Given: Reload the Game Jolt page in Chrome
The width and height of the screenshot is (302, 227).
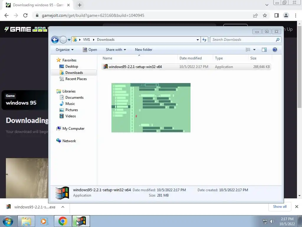Looking at the screenshot, I should [25, 15].
